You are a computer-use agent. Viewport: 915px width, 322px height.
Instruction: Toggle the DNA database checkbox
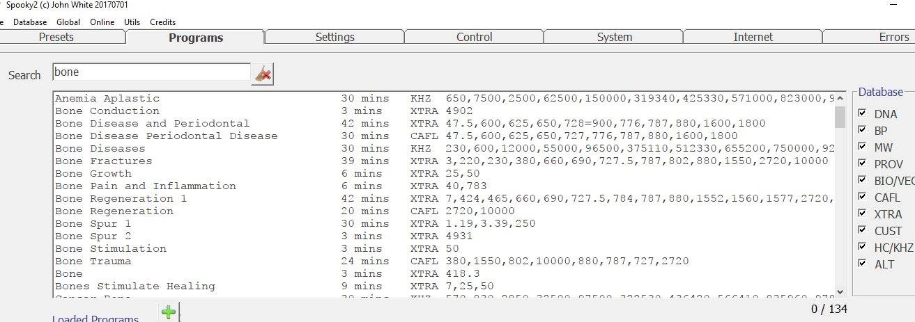point(862,113)
